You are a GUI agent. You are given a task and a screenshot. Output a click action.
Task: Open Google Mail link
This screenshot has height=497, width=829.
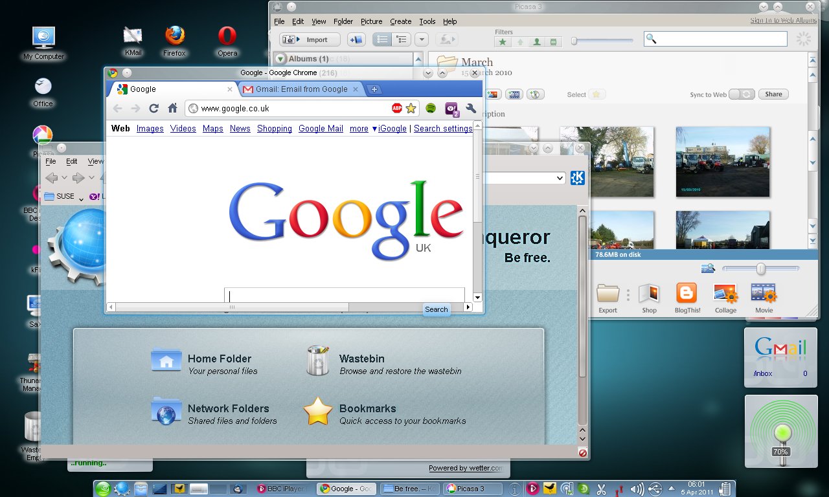(x=321, y=129)
